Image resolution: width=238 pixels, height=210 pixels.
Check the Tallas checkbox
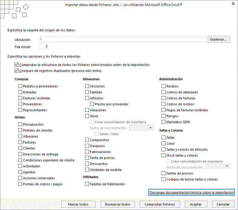[163, 138]
